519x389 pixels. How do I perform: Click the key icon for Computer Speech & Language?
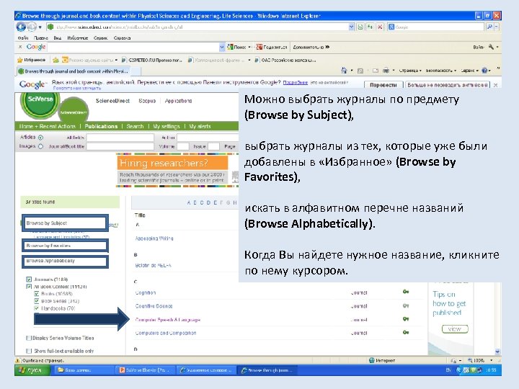pos(406,319)
